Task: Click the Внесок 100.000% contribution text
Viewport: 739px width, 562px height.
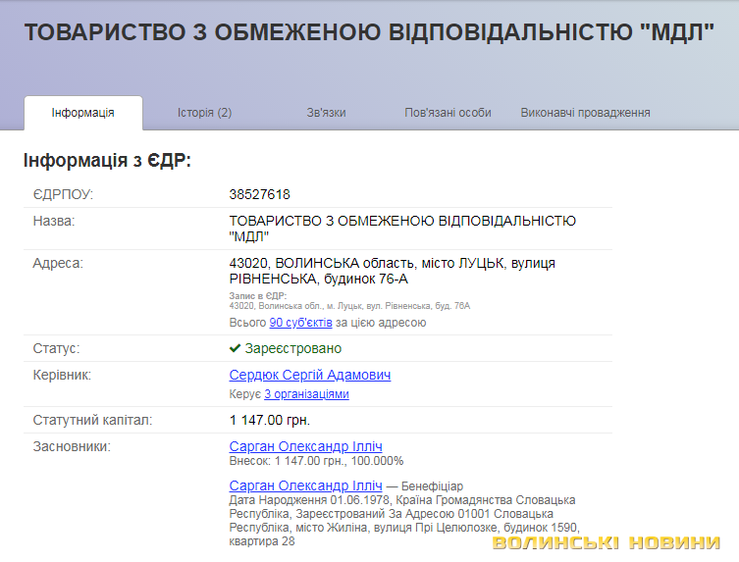Action: [x=316, y=461]
